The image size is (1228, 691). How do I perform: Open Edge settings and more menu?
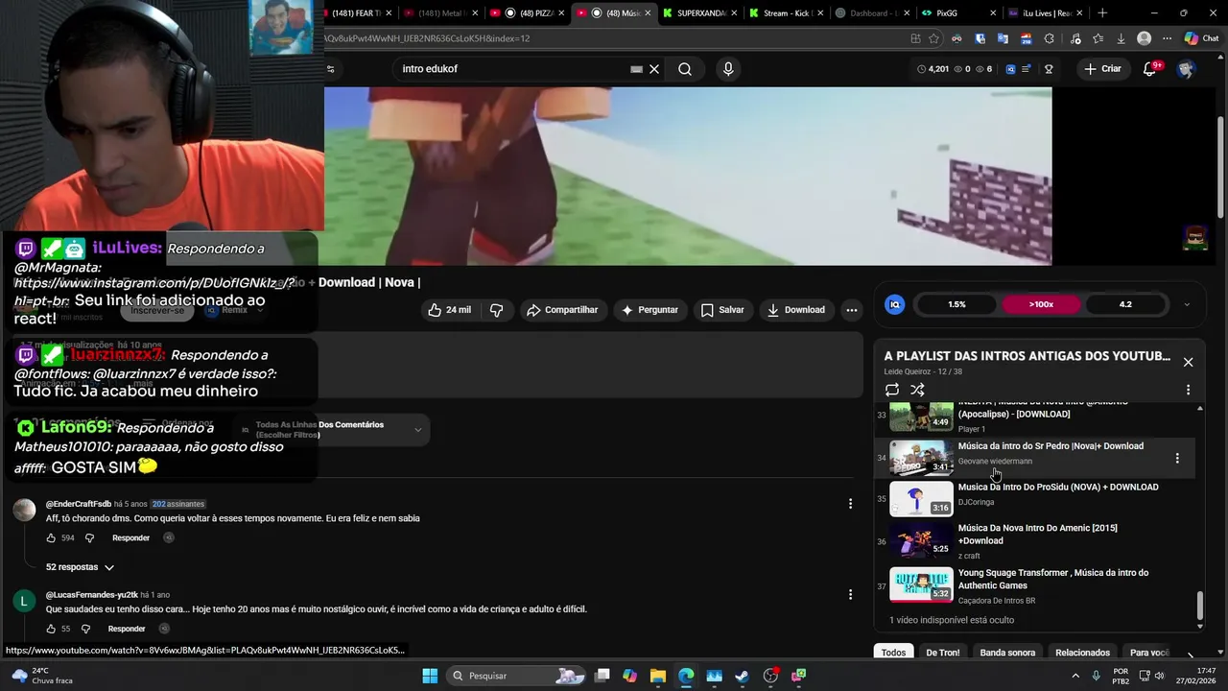coord(1168,38)
